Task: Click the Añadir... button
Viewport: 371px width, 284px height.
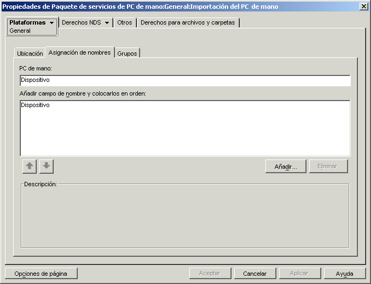Action: [x=286, y=167]
